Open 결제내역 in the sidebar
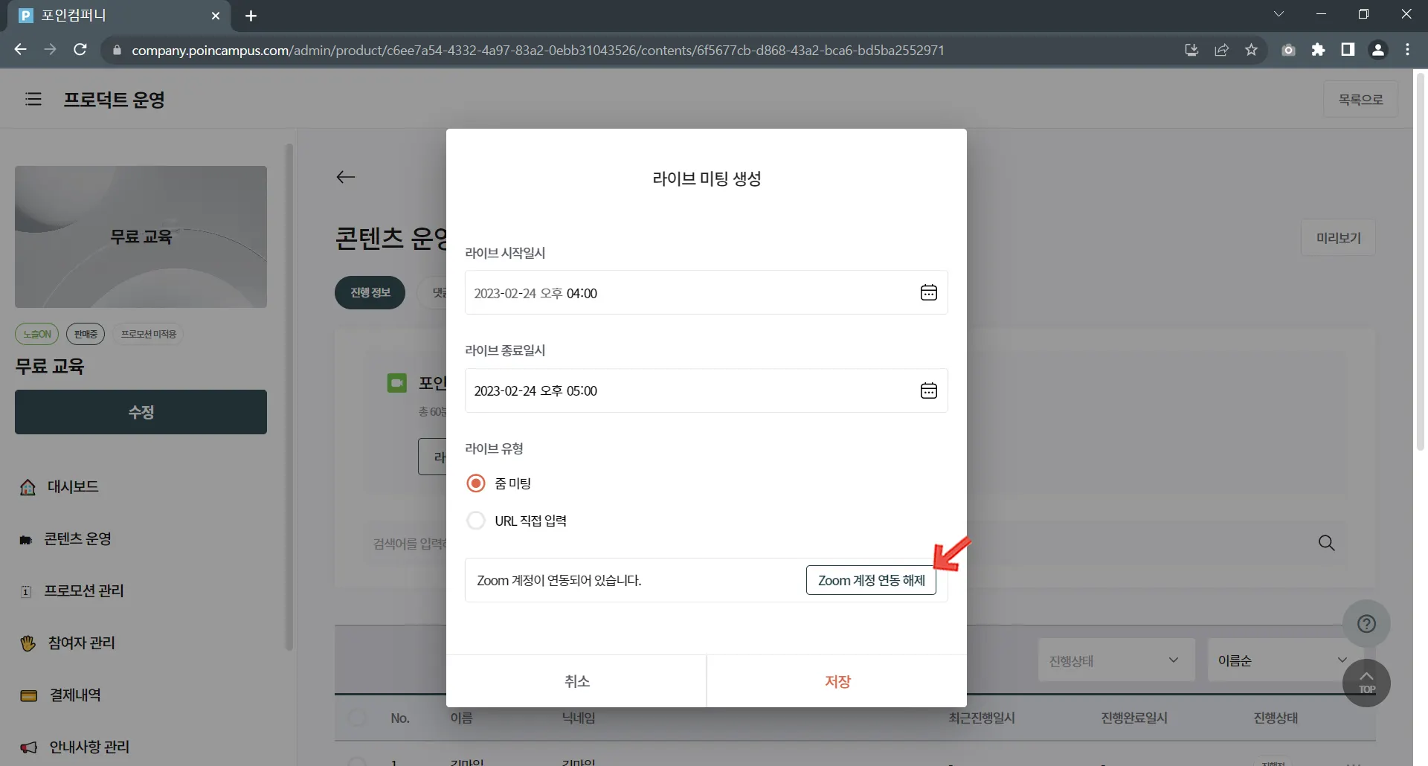Viewport: 1428px width, 766px height. pos(60,695)
